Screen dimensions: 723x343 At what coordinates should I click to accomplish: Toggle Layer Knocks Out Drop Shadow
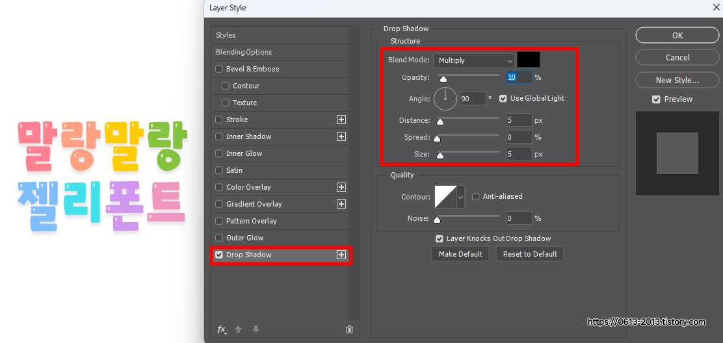point(440,238)
